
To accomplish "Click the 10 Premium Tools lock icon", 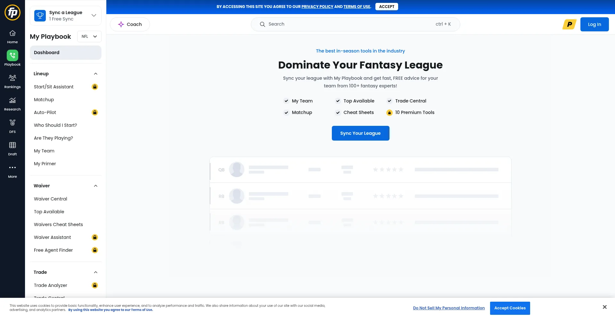I will 389,113.
